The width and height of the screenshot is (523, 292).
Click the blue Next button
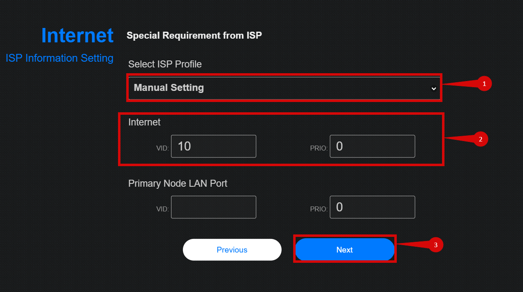pyautogui.click(x=345, y=250)
